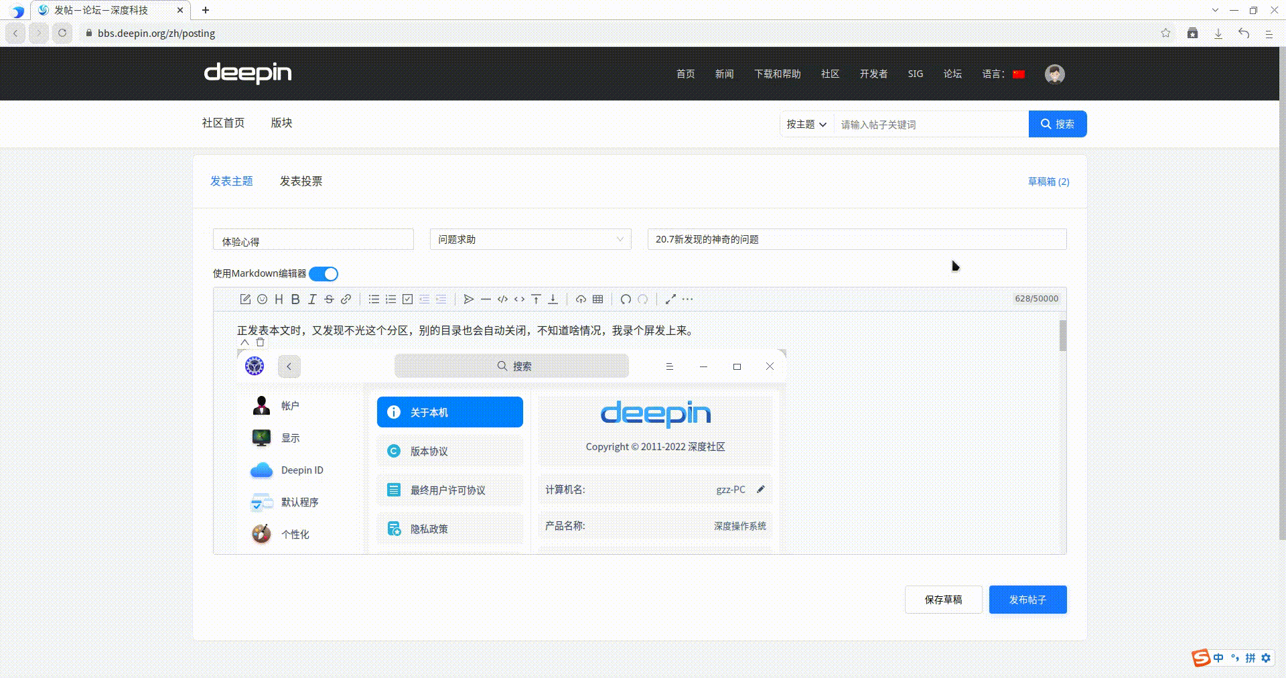Viewport: 1286px width, 678px height.
Task: Open the 草稿箱 drafts link
Action: click(x=1048, y=182)
